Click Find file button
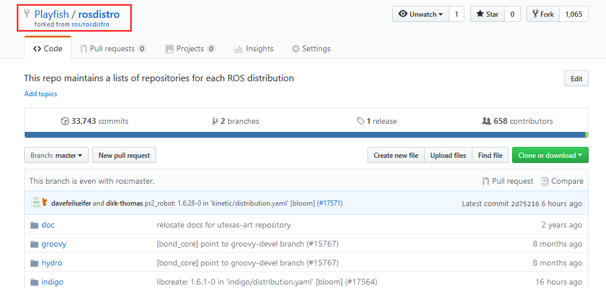This screenshot has width=606, height=288. [490, 156]
